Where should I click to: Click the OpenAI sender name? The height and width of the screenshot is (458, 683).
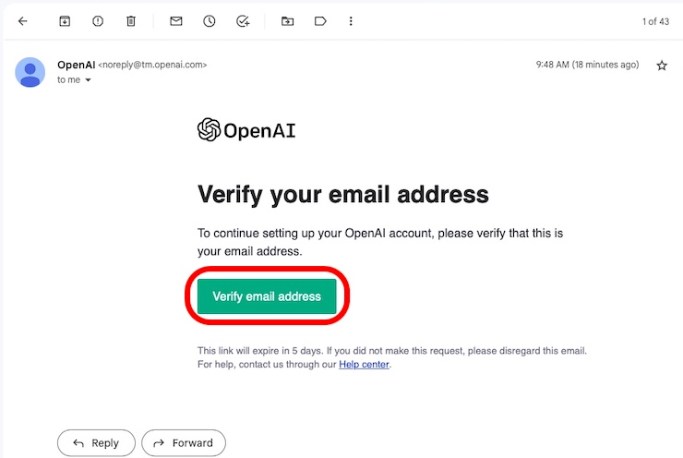click(77, 65)
